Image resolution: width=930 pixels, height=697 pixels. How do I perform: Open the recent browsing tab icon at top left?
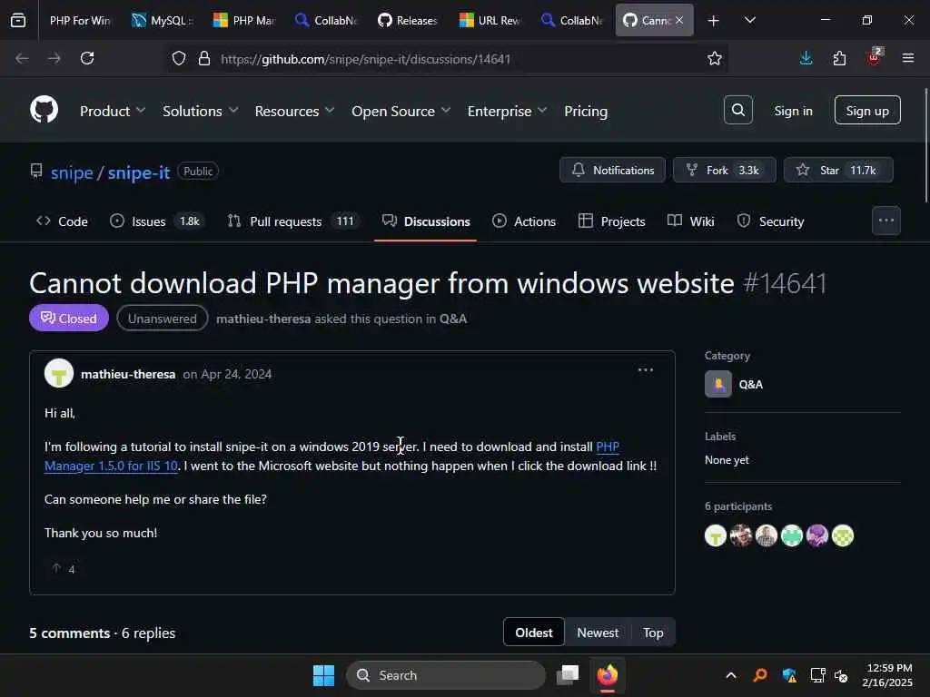18,20
